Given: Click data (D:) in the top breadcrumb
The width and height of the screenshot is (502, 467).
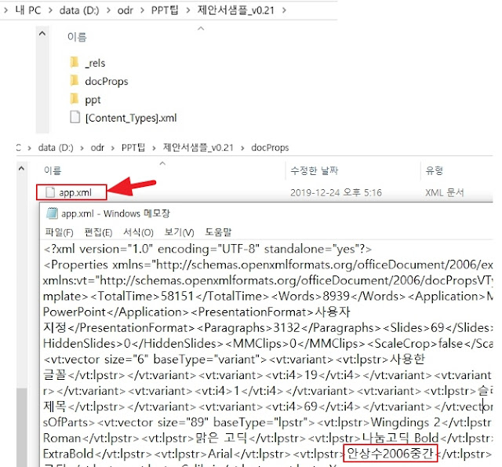Looking at the screenshot, I should tap(79, 10).
